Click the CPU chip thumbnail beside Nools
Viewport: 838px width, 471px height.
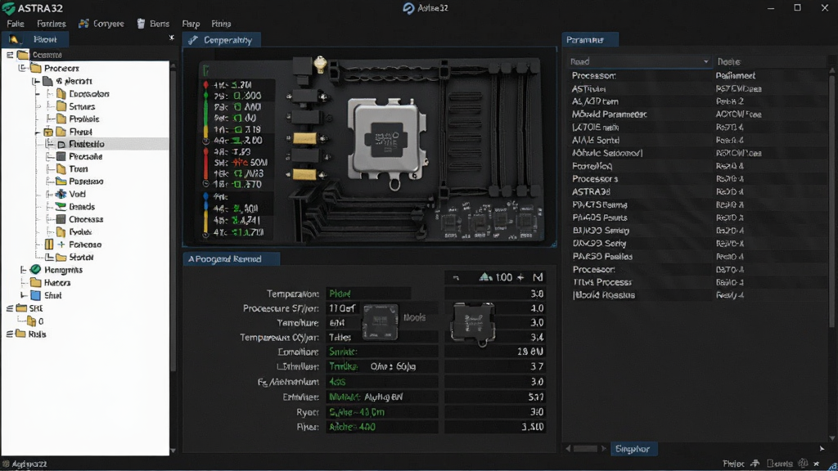(380, 322)
